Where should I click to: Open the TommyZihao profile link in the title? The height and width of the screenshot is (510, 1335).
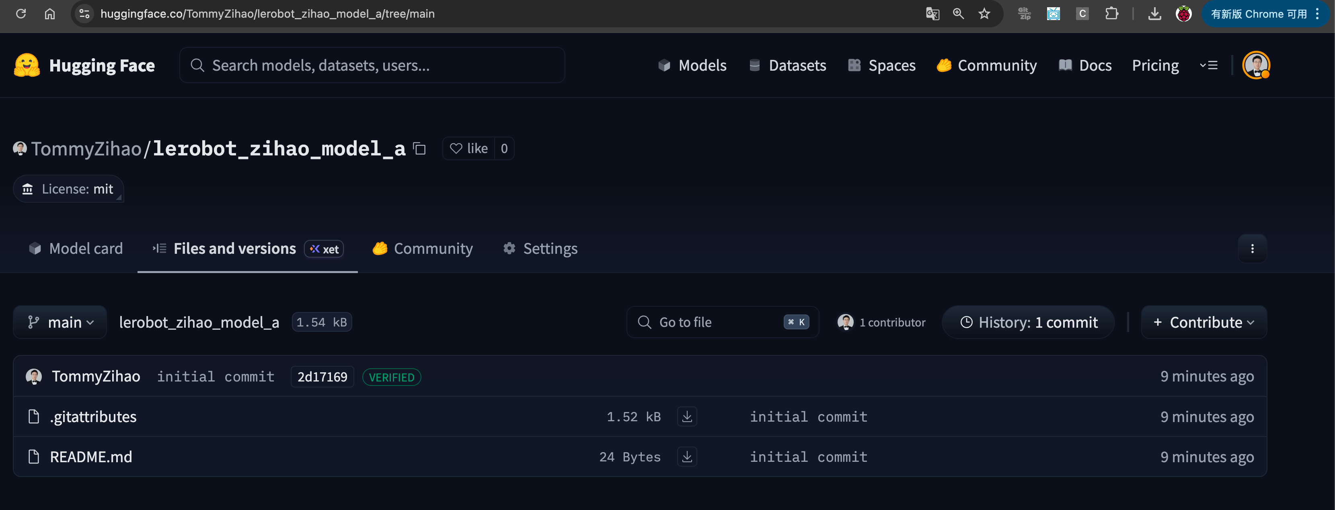(x=86, y=149)
